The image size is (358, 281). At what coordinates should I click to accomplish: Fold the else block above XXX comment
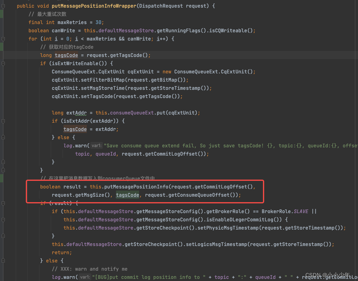coord(3,261)
